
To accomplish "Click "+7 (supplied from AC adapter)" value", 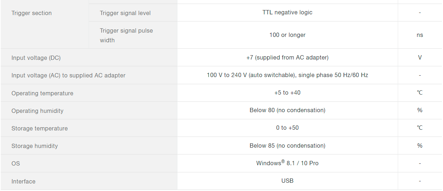I will click(287, 57).
